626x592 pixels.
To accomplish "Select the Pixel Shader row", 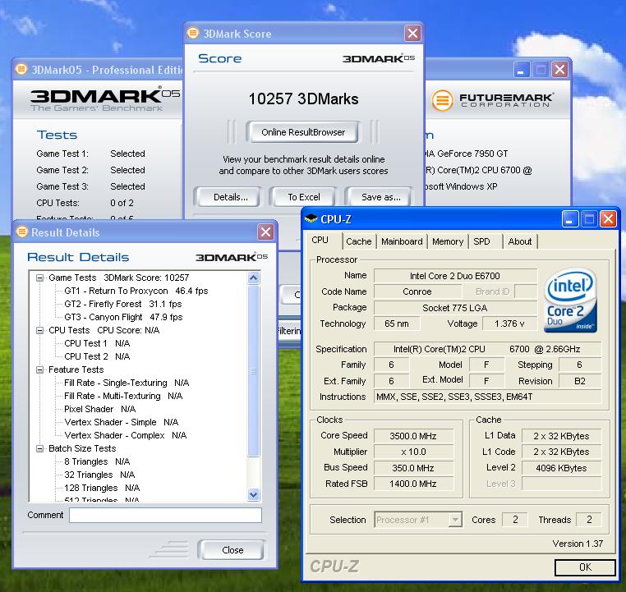I will (x=99, y=409).
